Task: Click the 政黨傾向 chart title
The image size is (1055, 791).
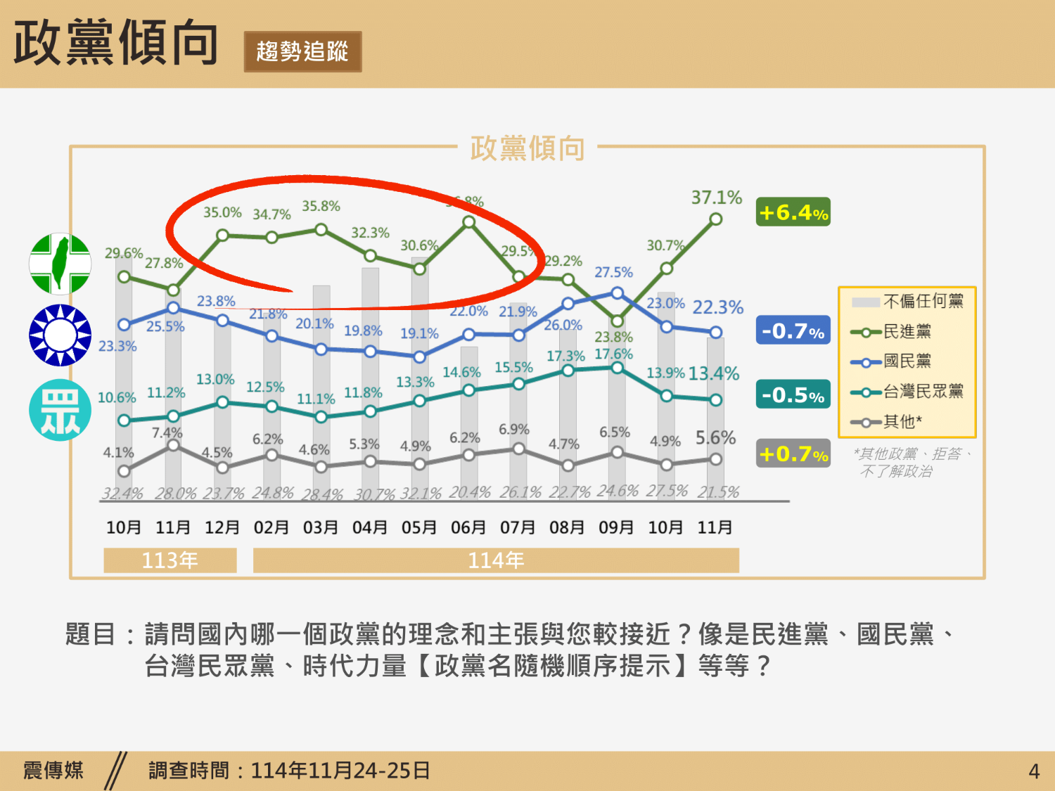Action: 527,148
